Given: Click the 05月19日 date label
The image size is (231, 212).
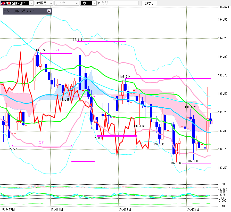Looking at the screenshot, I should click(x=9, y=209).
